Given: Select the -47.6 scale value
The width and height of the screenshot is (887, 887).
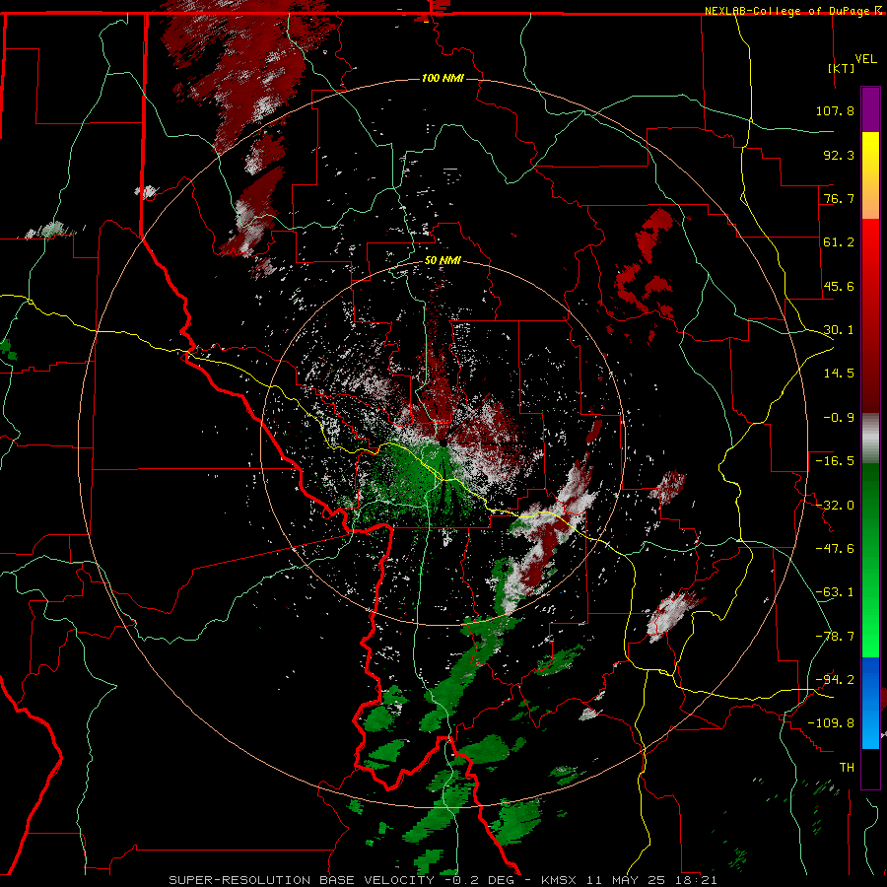Looking at the screenshot, I should point(835,549).
